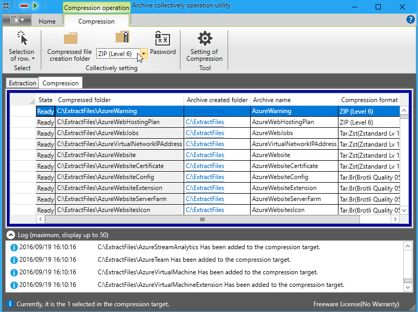Click the Compression operation contextual tab header
Image resolution: width=418 pixels, height=312 pixels.
click(x=96, y=7)
